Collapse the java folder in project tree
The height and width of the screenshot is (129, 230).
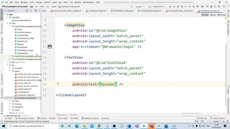click(7, 23)
